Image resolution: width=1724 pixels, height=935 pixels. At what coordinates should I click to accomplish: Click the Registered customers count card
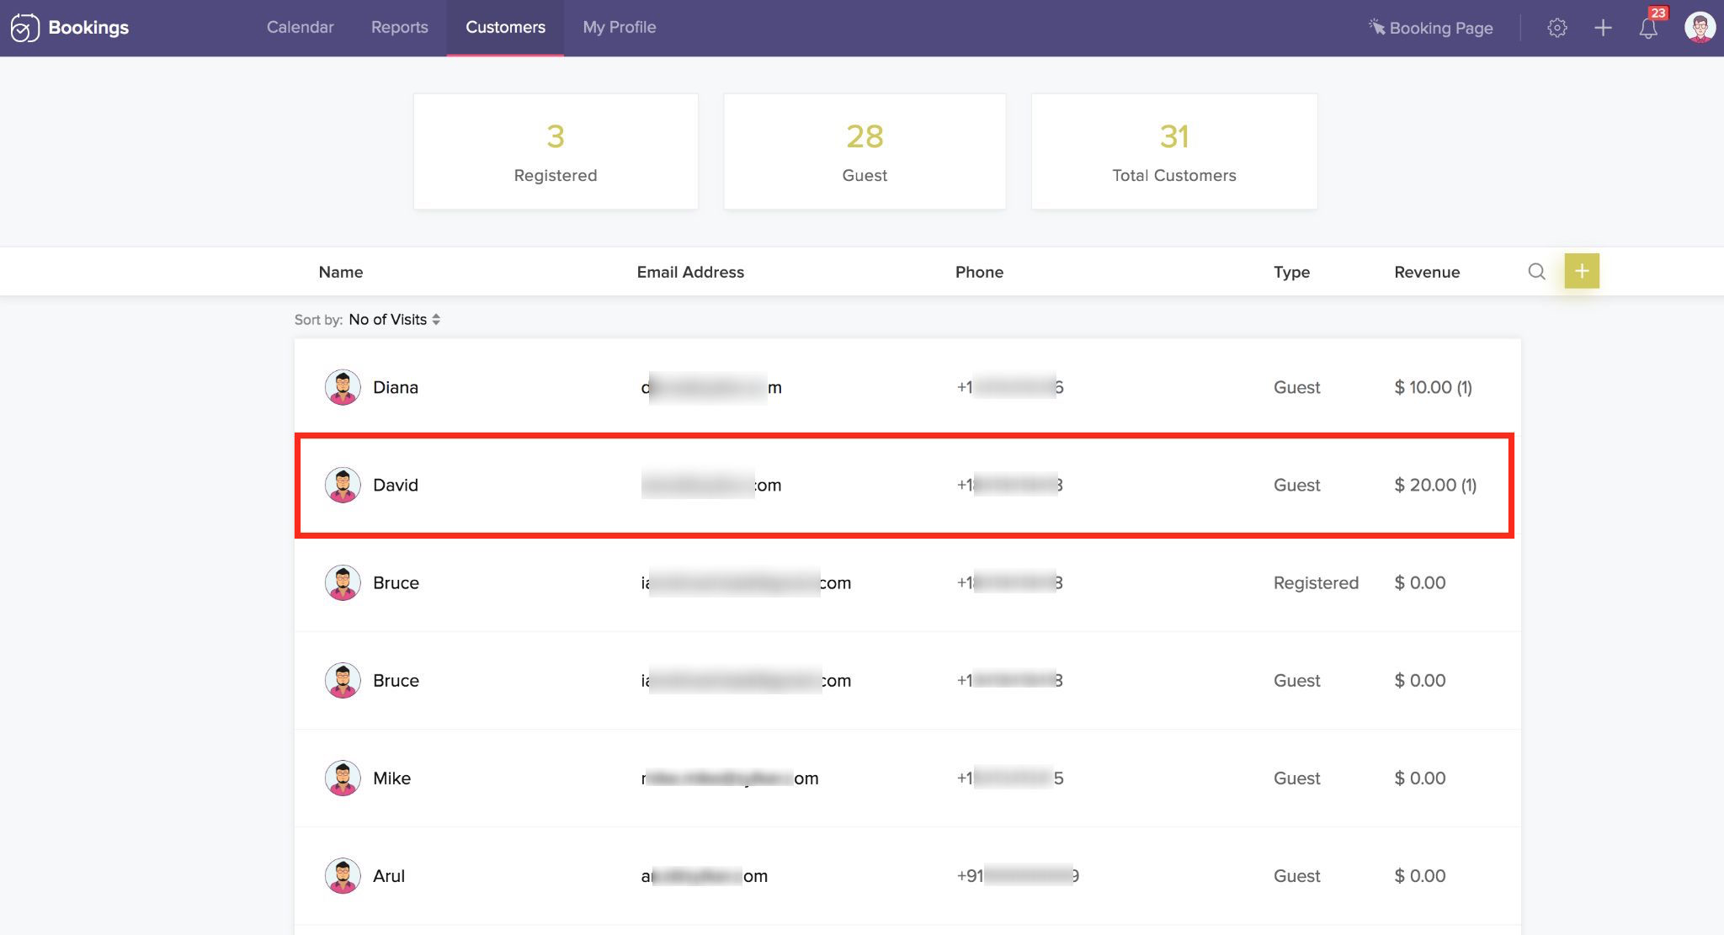click(556, 151)
